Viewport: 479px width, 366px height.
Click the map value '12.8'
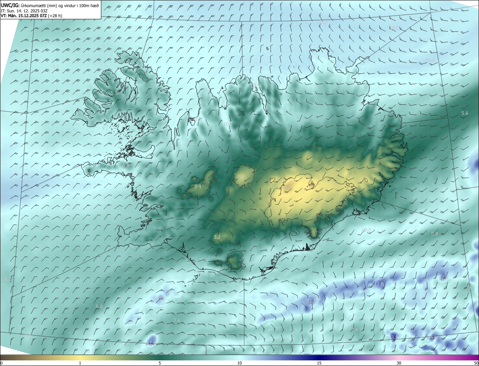(x=379, y=284)
